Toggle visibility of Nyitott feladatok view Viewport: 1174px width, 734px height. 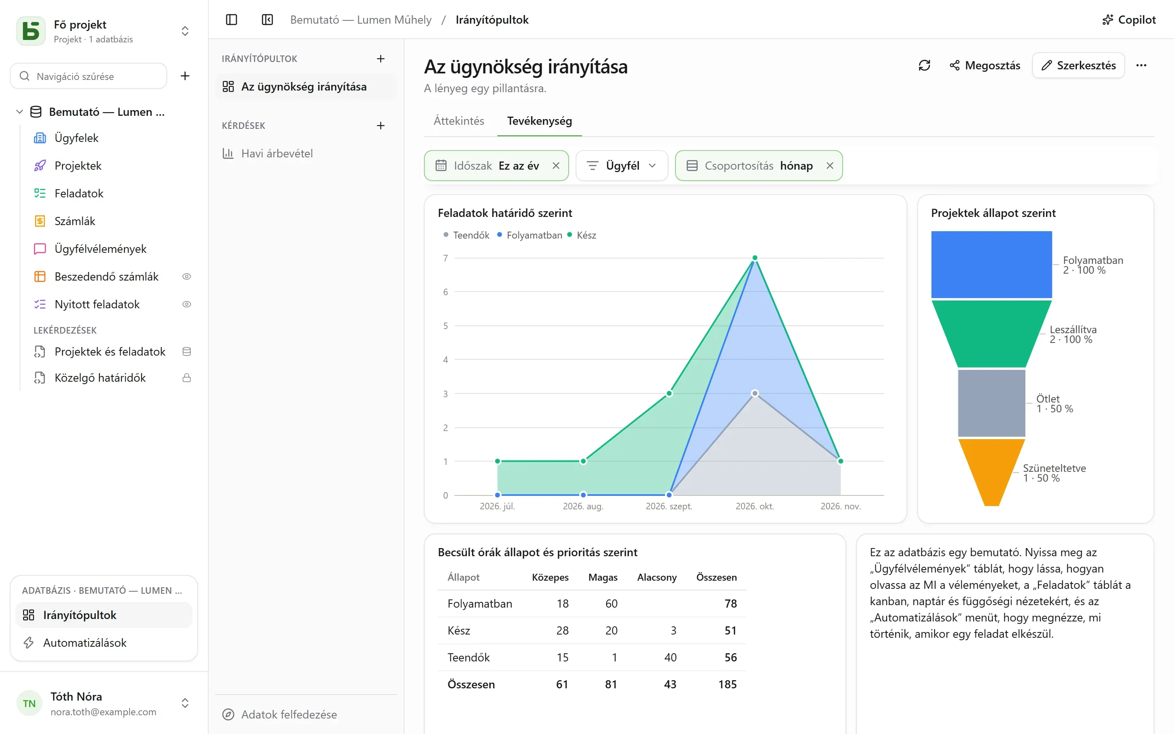click(x=187, y=304)
